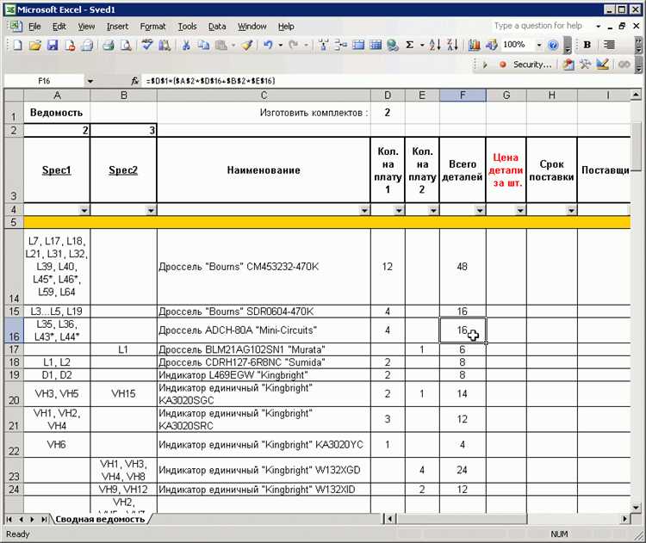Click the next sheet navigation arrow
Image resolution: width=646 pixels, height=543 pixels.
pyautogui.click(x=32, y=519)
